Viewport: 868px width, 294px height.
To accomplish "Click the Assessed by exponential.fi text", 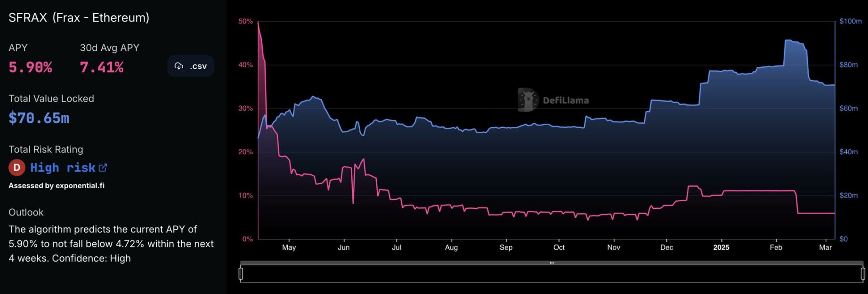I will pos(57,186).
